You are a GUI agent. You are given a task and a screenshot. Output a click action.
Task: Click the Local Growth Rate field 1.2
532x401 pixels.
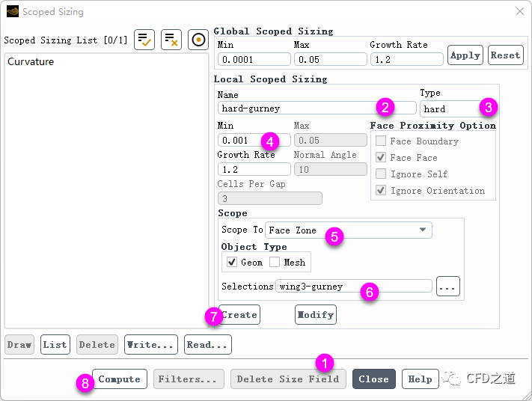pyautogui.click(x=254, y=169)
